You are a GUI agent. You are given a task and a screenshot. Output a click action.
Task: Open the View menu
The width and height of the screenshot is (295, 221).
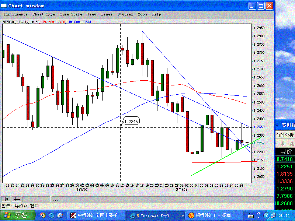(x=92, y=14)
